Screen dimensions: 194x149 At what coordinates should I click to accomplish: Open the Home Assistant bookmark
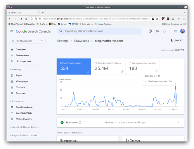[x=104, y=24]
